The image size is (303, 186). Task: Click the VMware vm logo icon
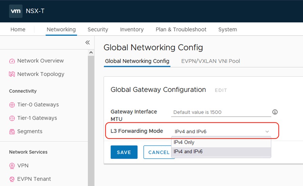click(16, 11)
